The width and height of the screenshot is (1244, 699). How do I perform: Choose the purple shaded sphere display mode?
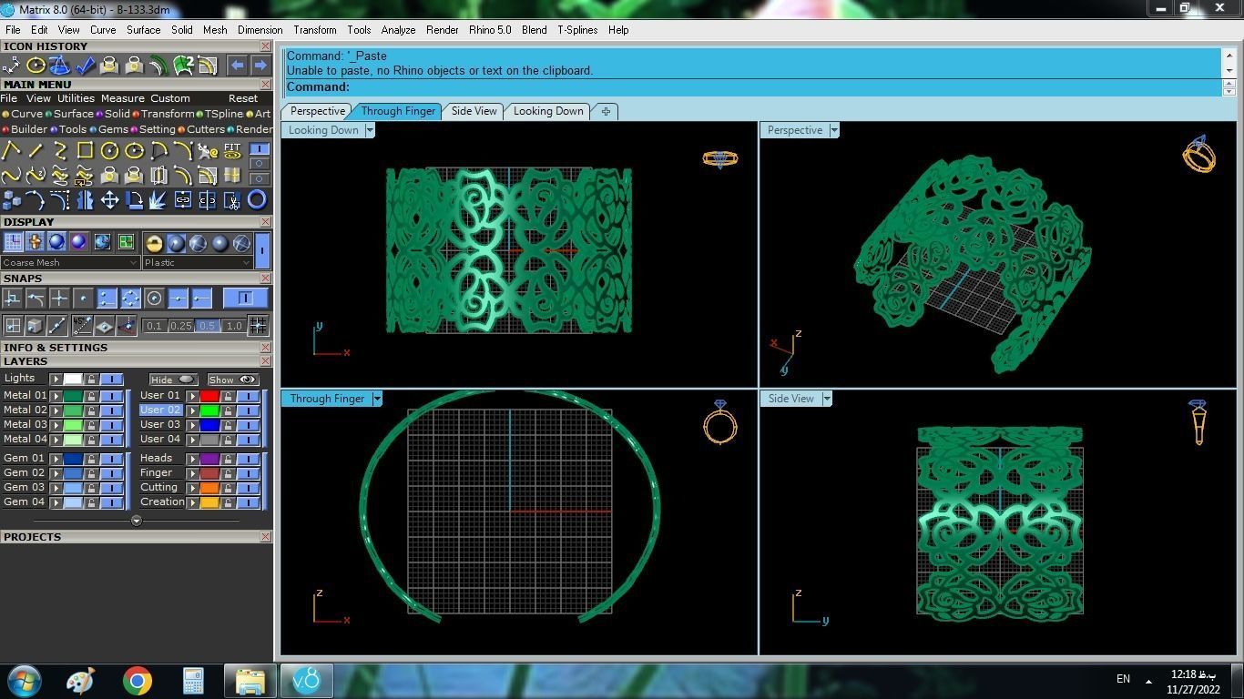[79, 241]
